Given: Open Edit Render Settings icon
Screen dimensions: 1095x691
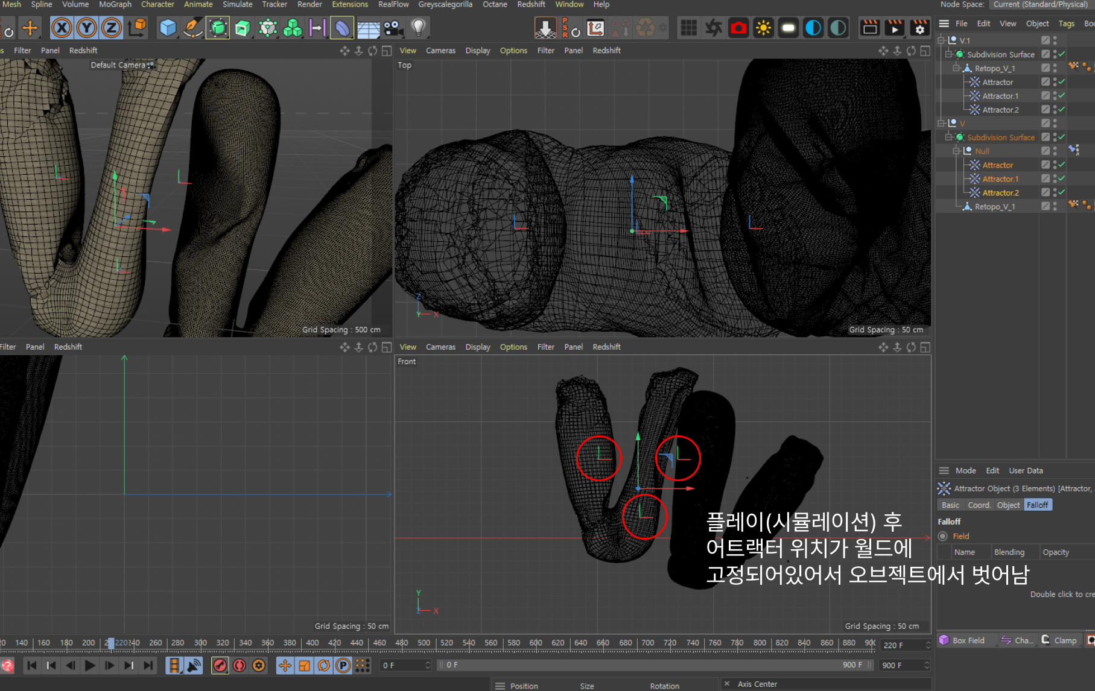Looking at the screenshot, I should (x=919, y=28).
